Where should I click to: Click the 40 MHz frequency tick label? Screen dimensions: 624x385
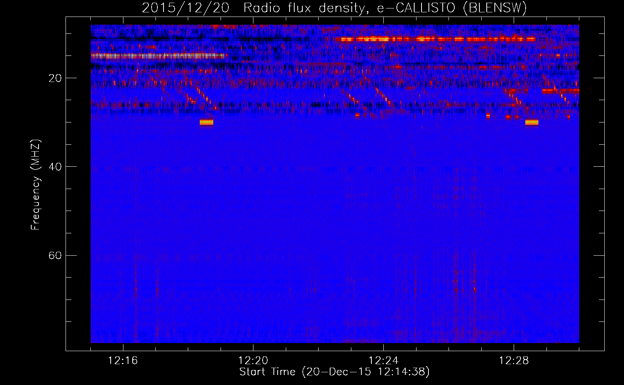coord(55,167)
